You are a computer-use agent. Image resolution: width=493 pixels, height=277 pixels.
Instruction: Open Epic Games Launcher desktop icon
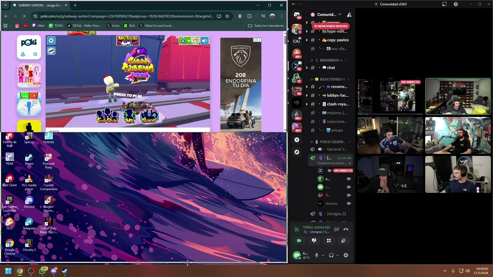(x=10, y=204)
